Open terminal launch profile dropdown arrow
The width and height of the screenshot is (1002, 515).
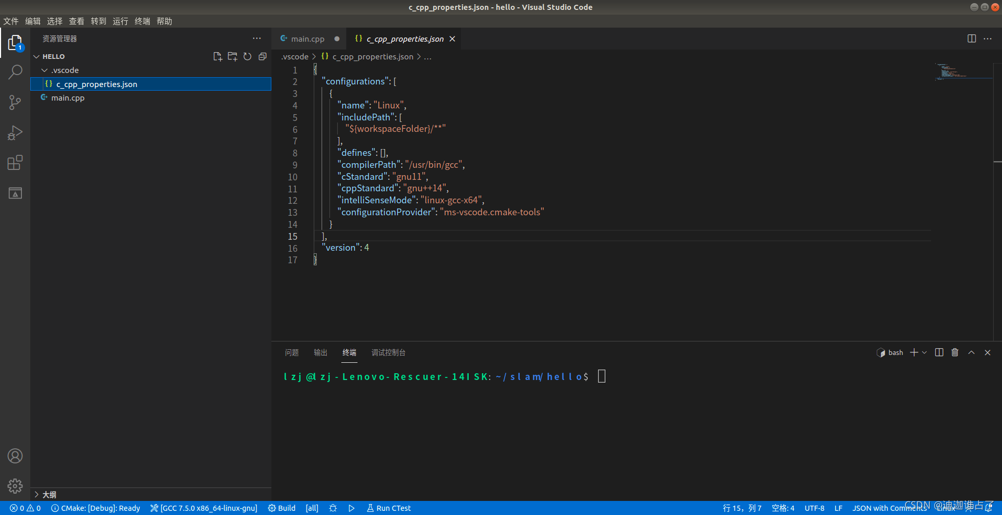click(x=924, y=352)
